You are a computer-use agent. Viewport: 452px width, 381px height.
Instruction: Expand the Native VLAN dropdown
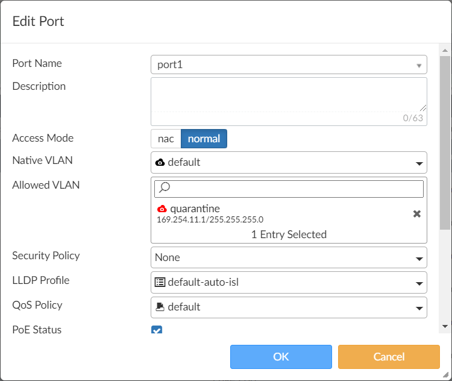click(418, 163)
